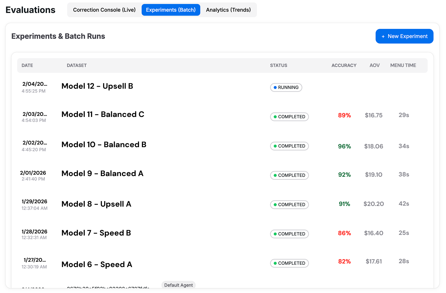The height and width of the screenshot is (293, 446).
Task: Toggle Model 7's COMPLETED status pill
Action: click(289, 234)
